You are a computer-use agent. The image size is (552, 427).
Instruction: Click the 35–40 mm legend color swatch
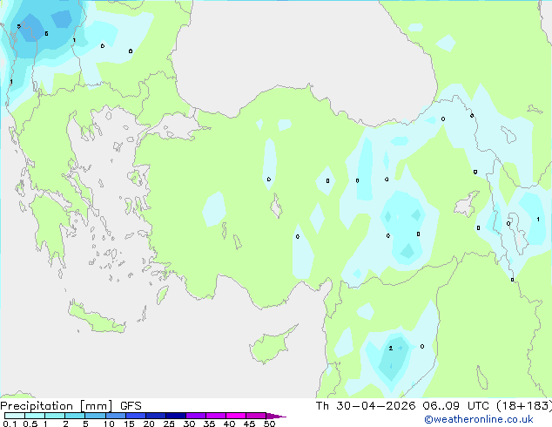coord(216,416)
